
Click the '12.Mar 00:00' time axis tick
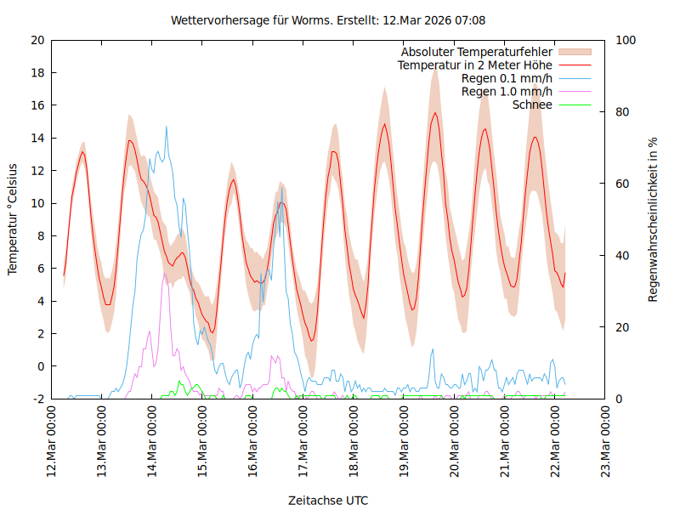coord(52,442)
